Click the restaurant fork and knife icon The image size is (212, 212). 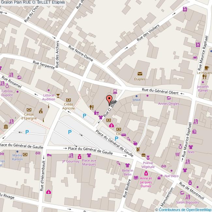pyautogui.click(x=92, y=107)
